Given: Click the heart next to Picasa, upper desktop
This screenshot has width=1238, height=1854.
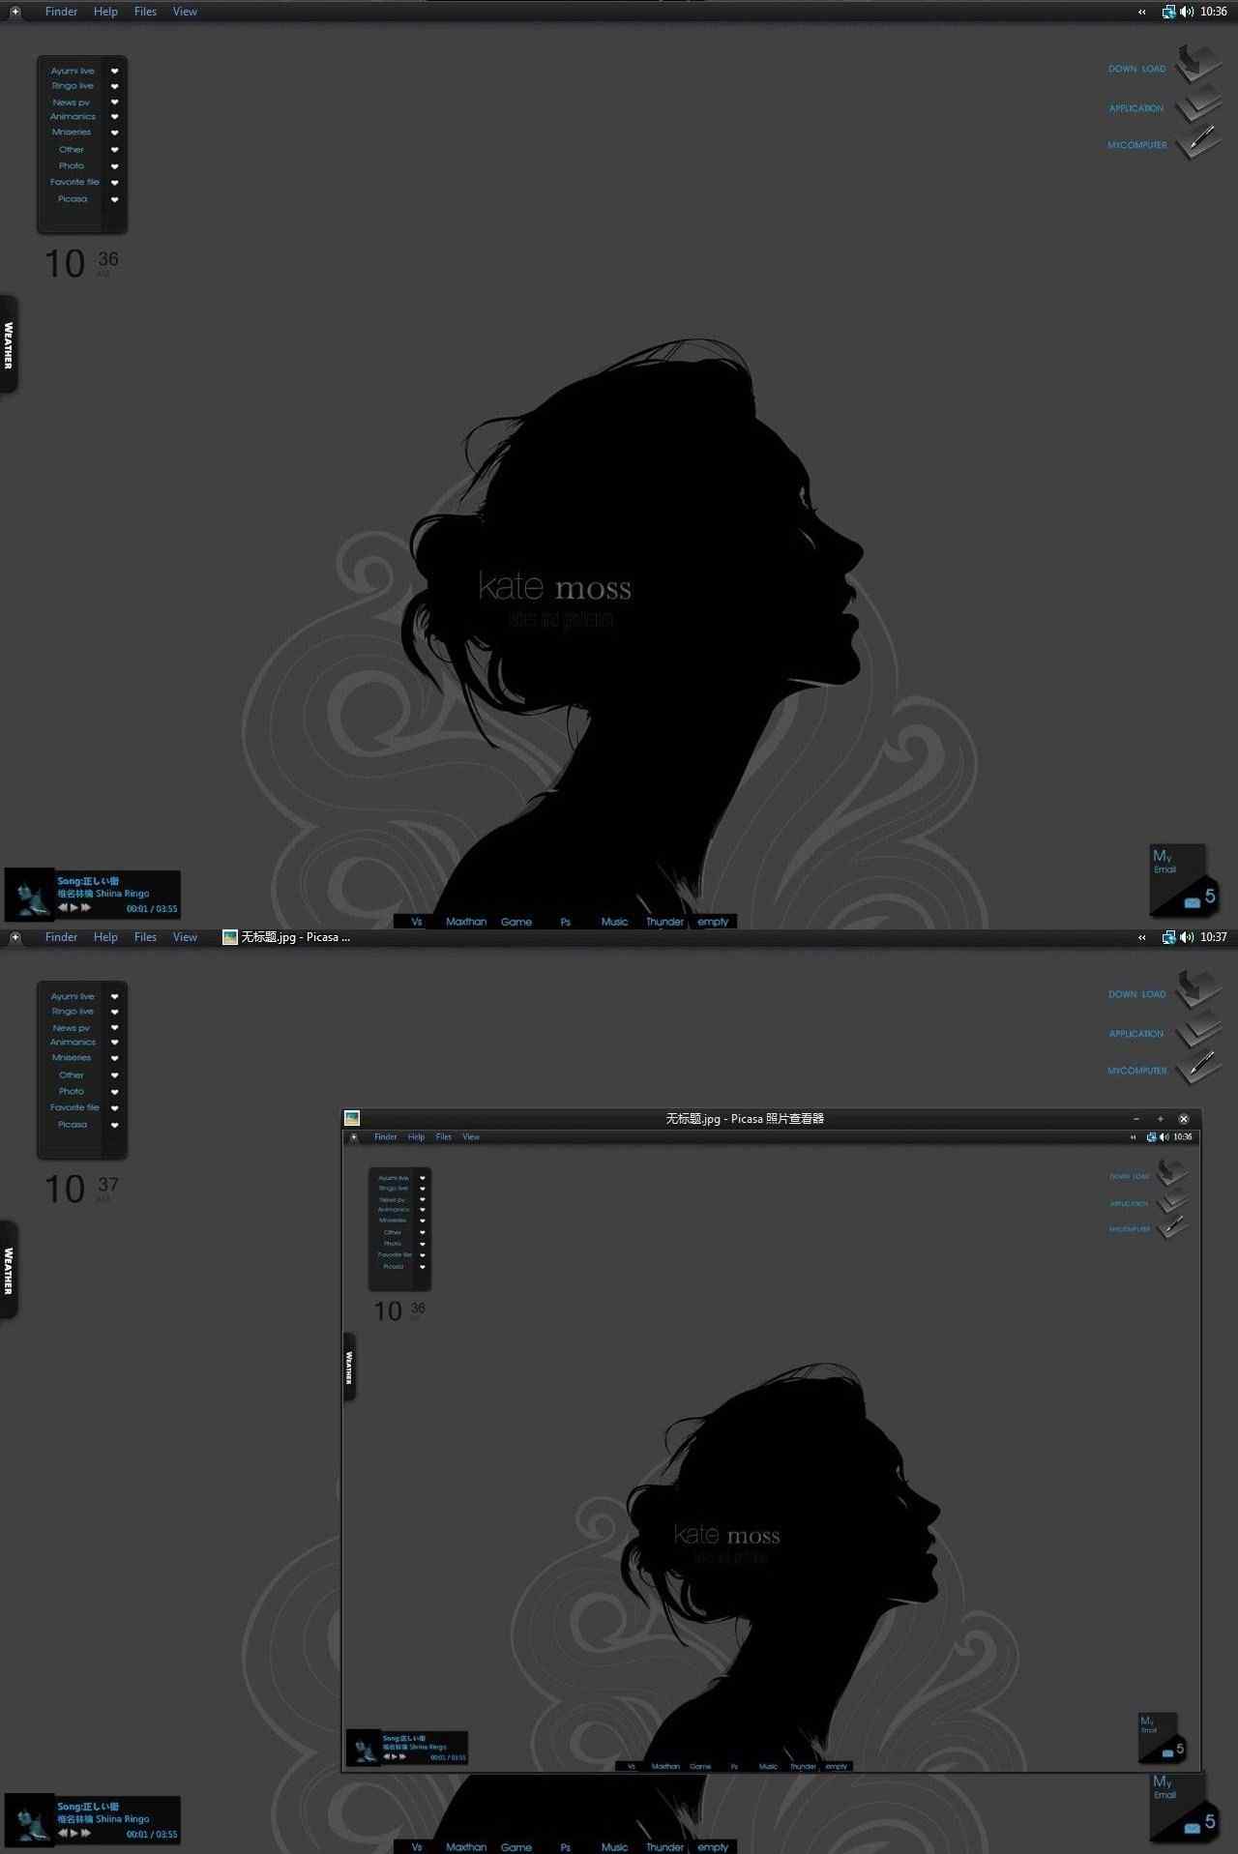Looking at the screenshot, I should 114,199.
